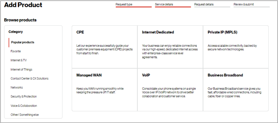Image resolution: width=278 pixels, height=123 pixels.
Task: Open Contact Center & CX Solutions
Action: pos(29,78)
